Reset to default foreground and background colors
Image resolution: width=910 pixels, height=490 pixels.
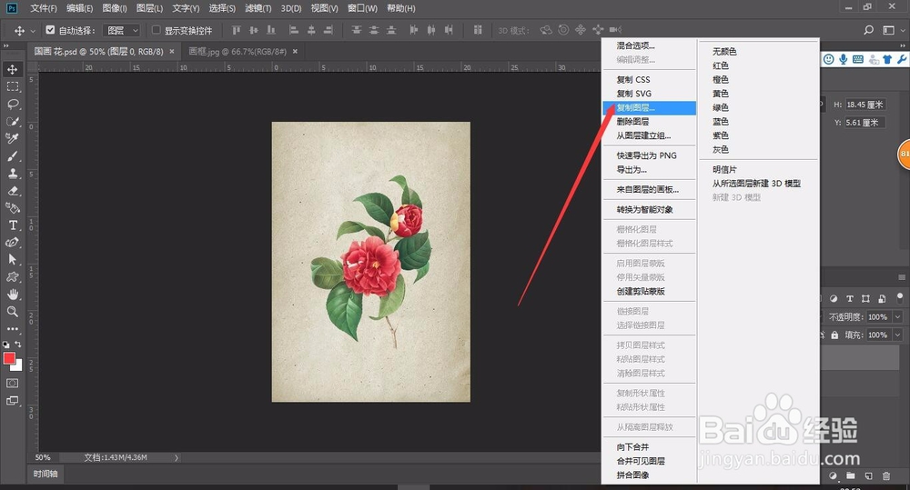(5, 345)
